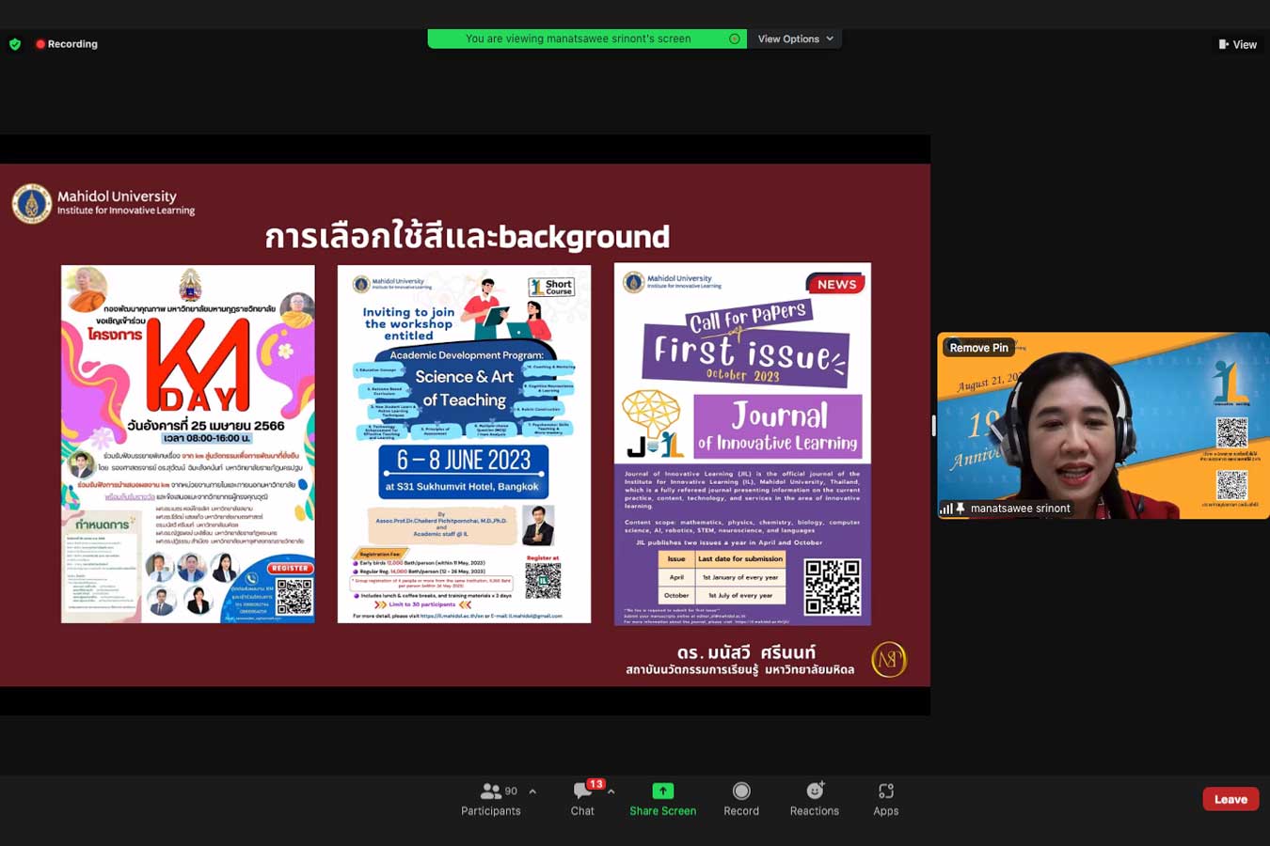Open the Reactions menu
The width and height of the screenshot is (1270, 846).
point(814,799)
